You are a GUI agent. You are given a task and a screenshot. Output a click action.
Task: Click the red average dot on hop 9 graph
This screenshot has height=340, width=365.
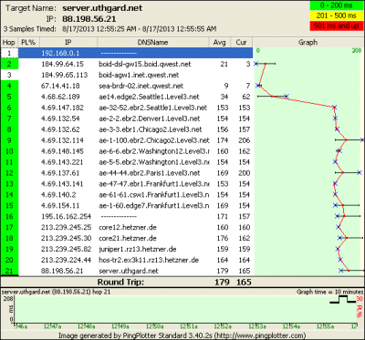click(x=346, y=140)
